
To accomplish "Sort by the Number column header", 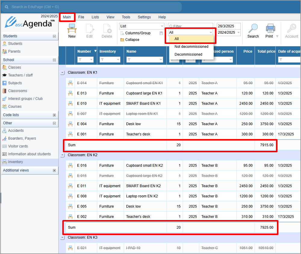I will coord(84,51).
